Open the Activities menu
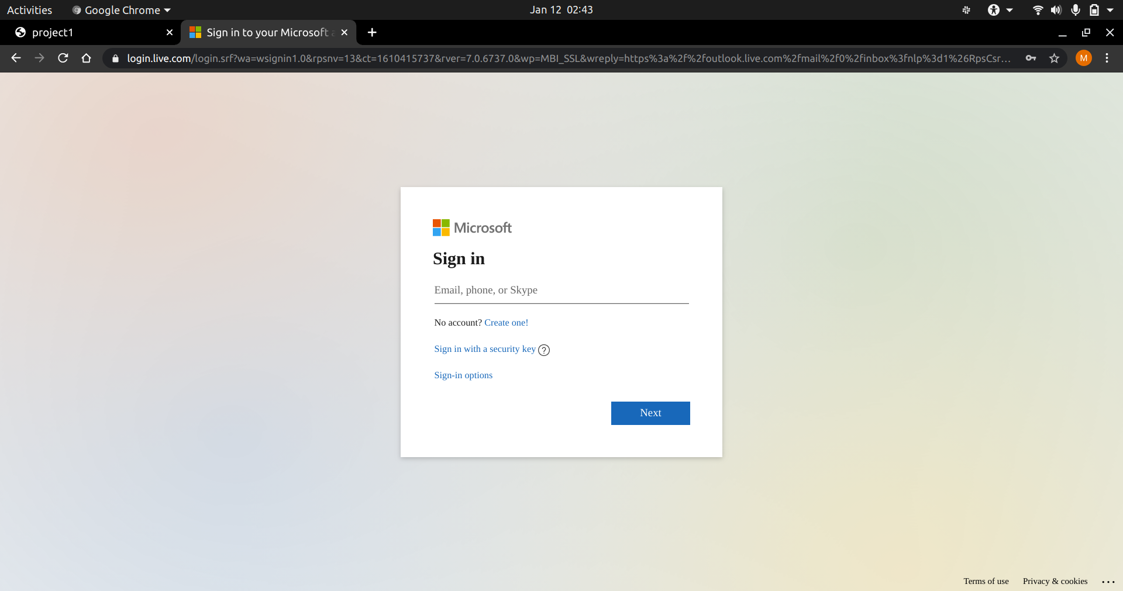Image resolution: width=1123 pixels, height=591 pixels. (29, 10)
